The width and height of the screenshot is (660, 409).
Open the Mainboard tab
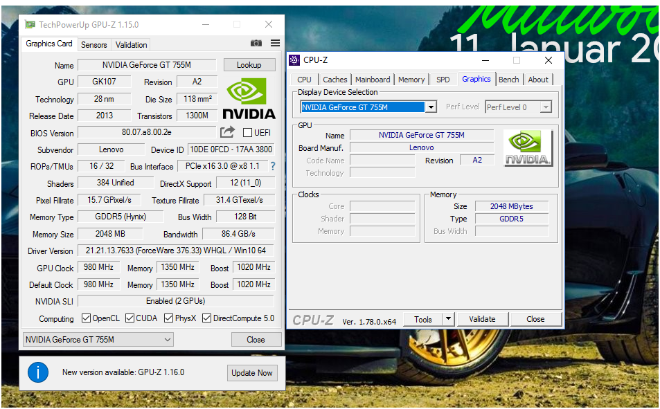pyautogui.click(x=373, y=80)
